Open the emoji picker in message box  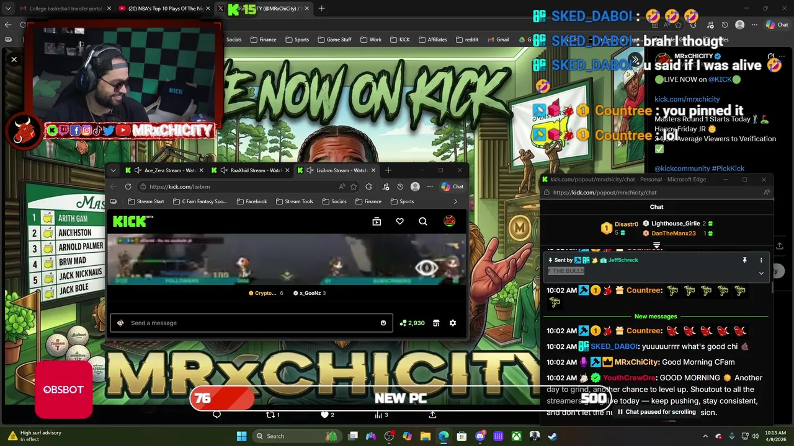pyautogui.click(x=383, y=323)
